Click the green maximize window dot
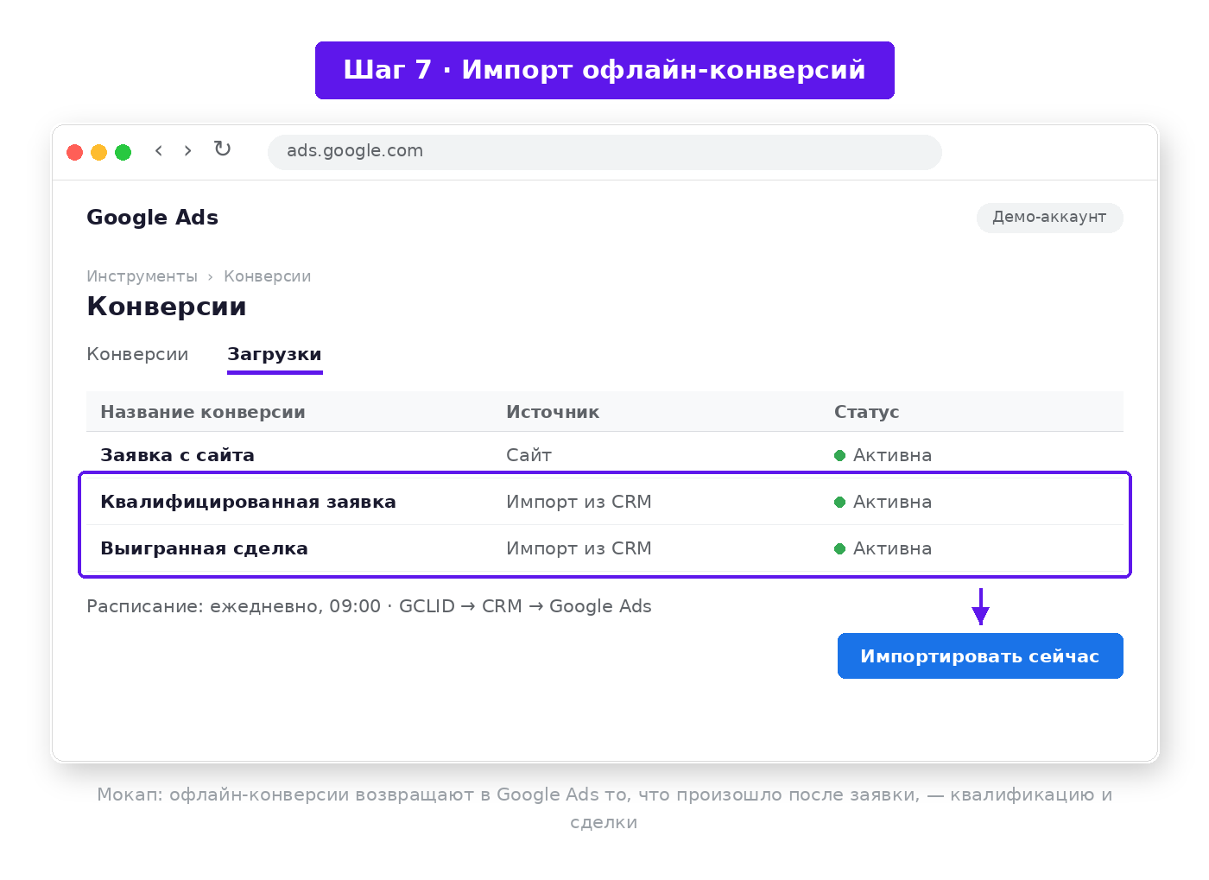This screenshot has width=1209, height=880. coord(123,152)
